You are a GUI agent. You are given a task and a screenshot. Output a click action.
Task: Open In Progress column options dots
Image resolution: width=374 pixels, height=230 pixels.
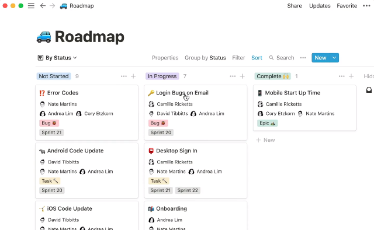click(x=233, y=76)
